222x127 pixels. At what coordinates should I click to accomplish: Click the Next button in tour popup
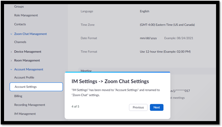click(157, 107)
